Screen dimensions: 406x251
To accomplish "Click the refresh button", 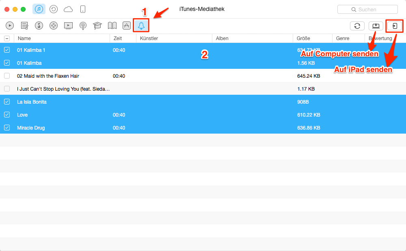I will (x=357, y=26).
